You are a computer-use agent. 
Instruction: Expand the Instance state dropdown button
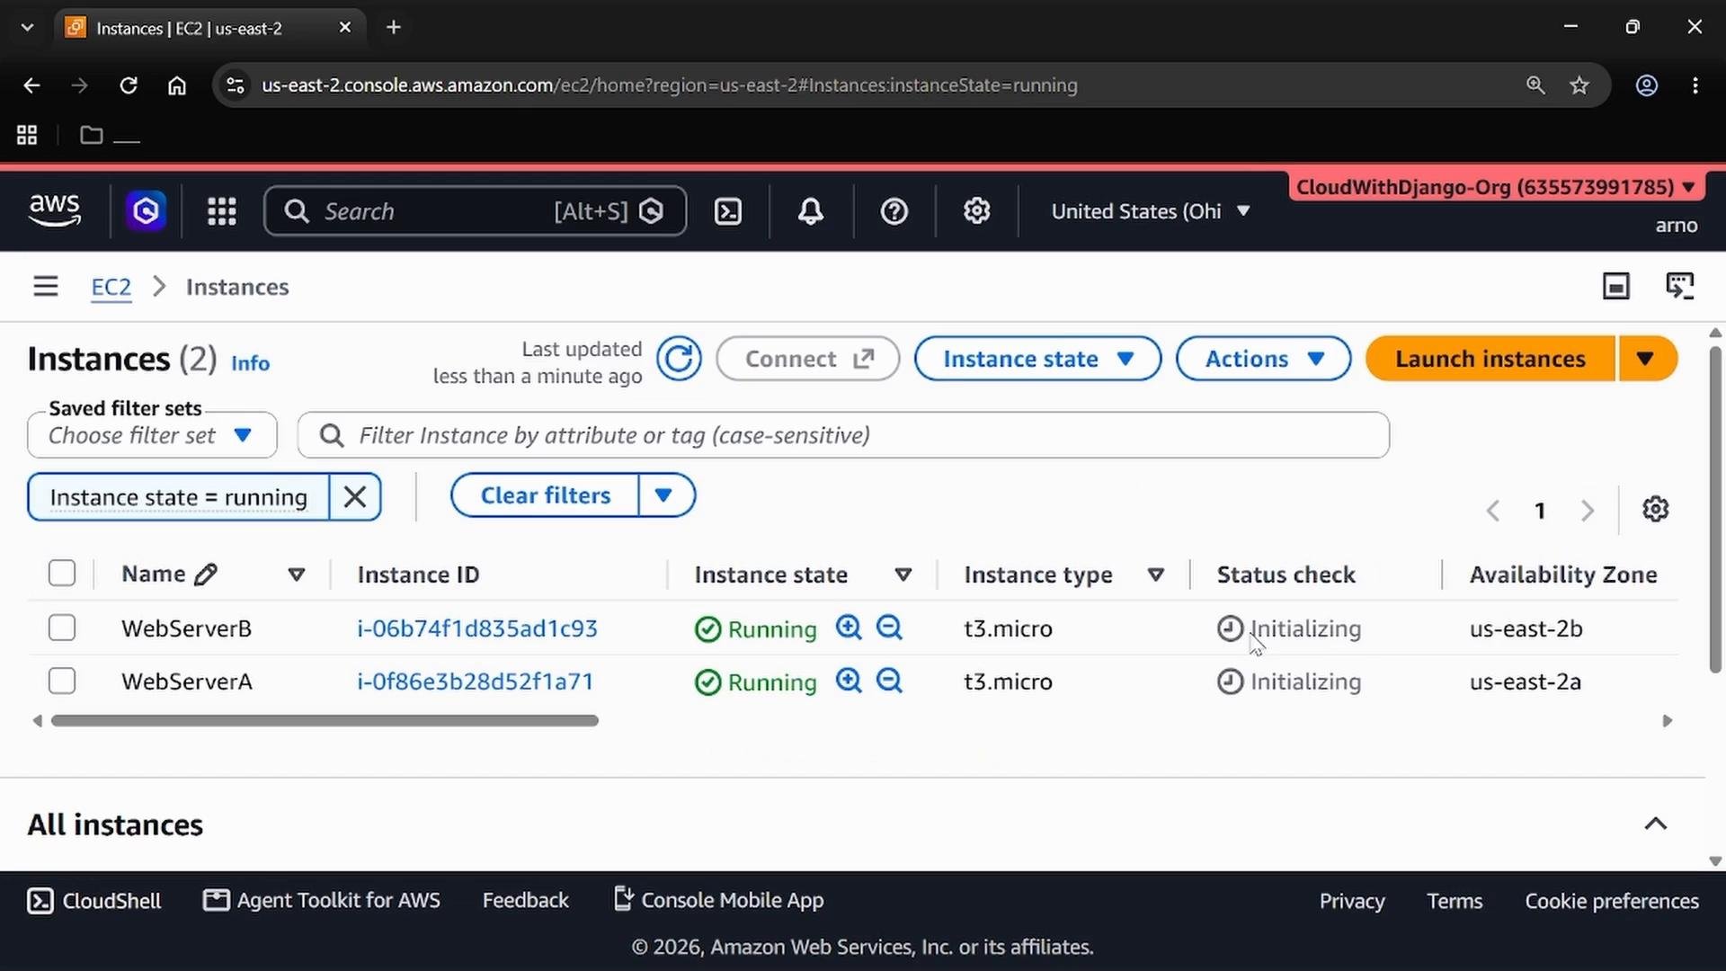tap(1037, 359)
